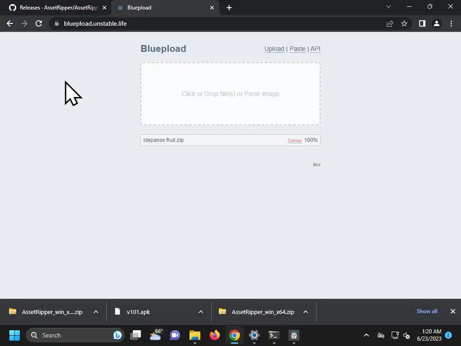Open downloaded v101.apk file
This screenshot has height=346, width=461.
(138, 312)
